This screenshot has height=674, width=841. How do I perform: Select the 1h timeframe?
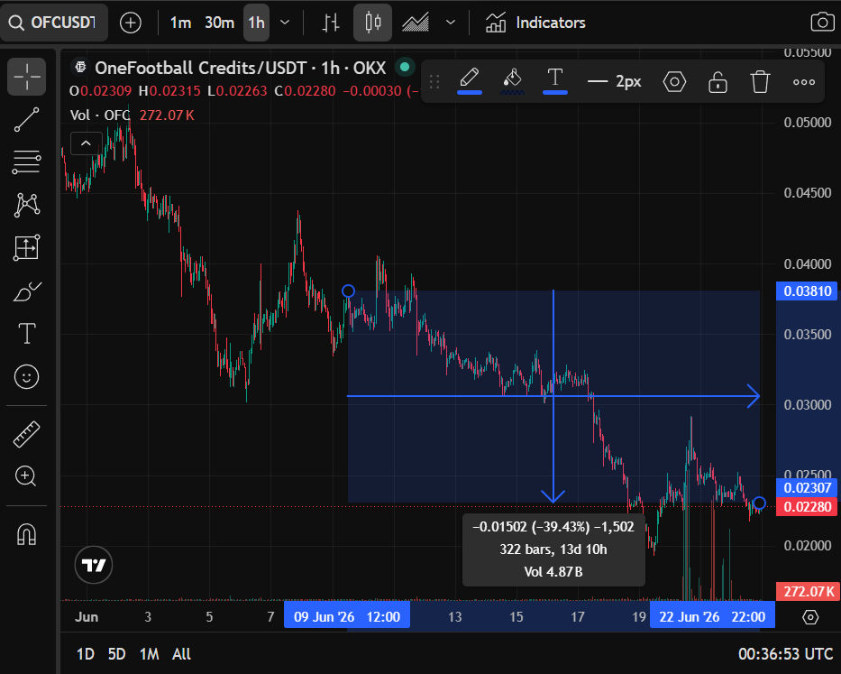[x=256, y=23]
